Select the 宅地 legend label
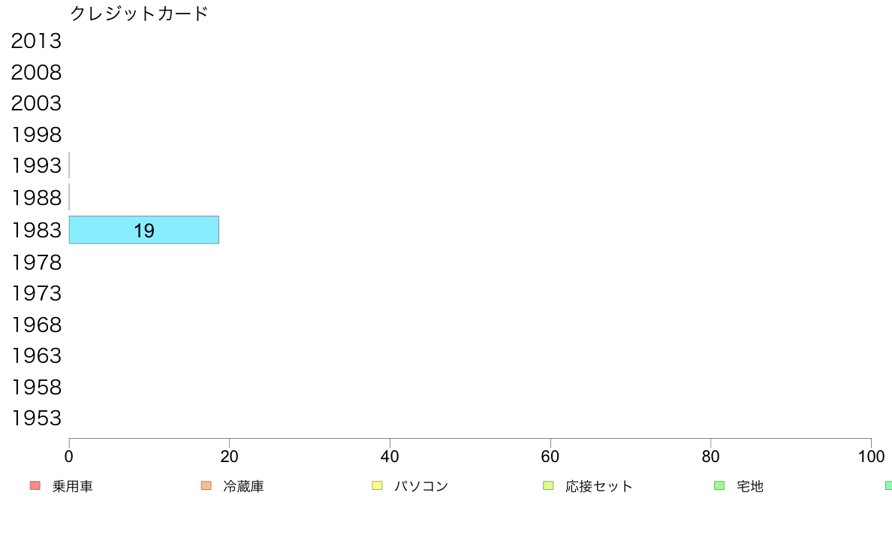Screen dimensions: 892x553 (x=750, y=486)
